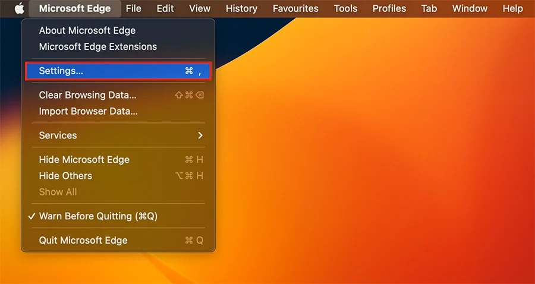The width and height of the screenshot is (535, 284).
Task: Select Settings… in the menu
Action: [x=118, y=71]
